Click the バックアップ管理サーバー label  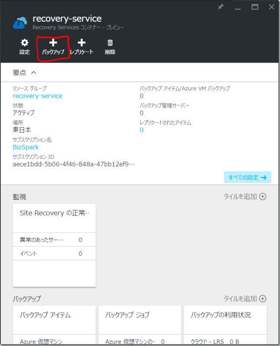click(164, 106)
